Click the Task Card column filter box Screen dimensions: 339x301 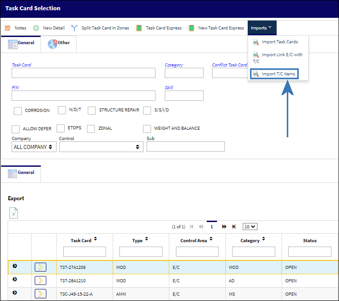point(85,252)
